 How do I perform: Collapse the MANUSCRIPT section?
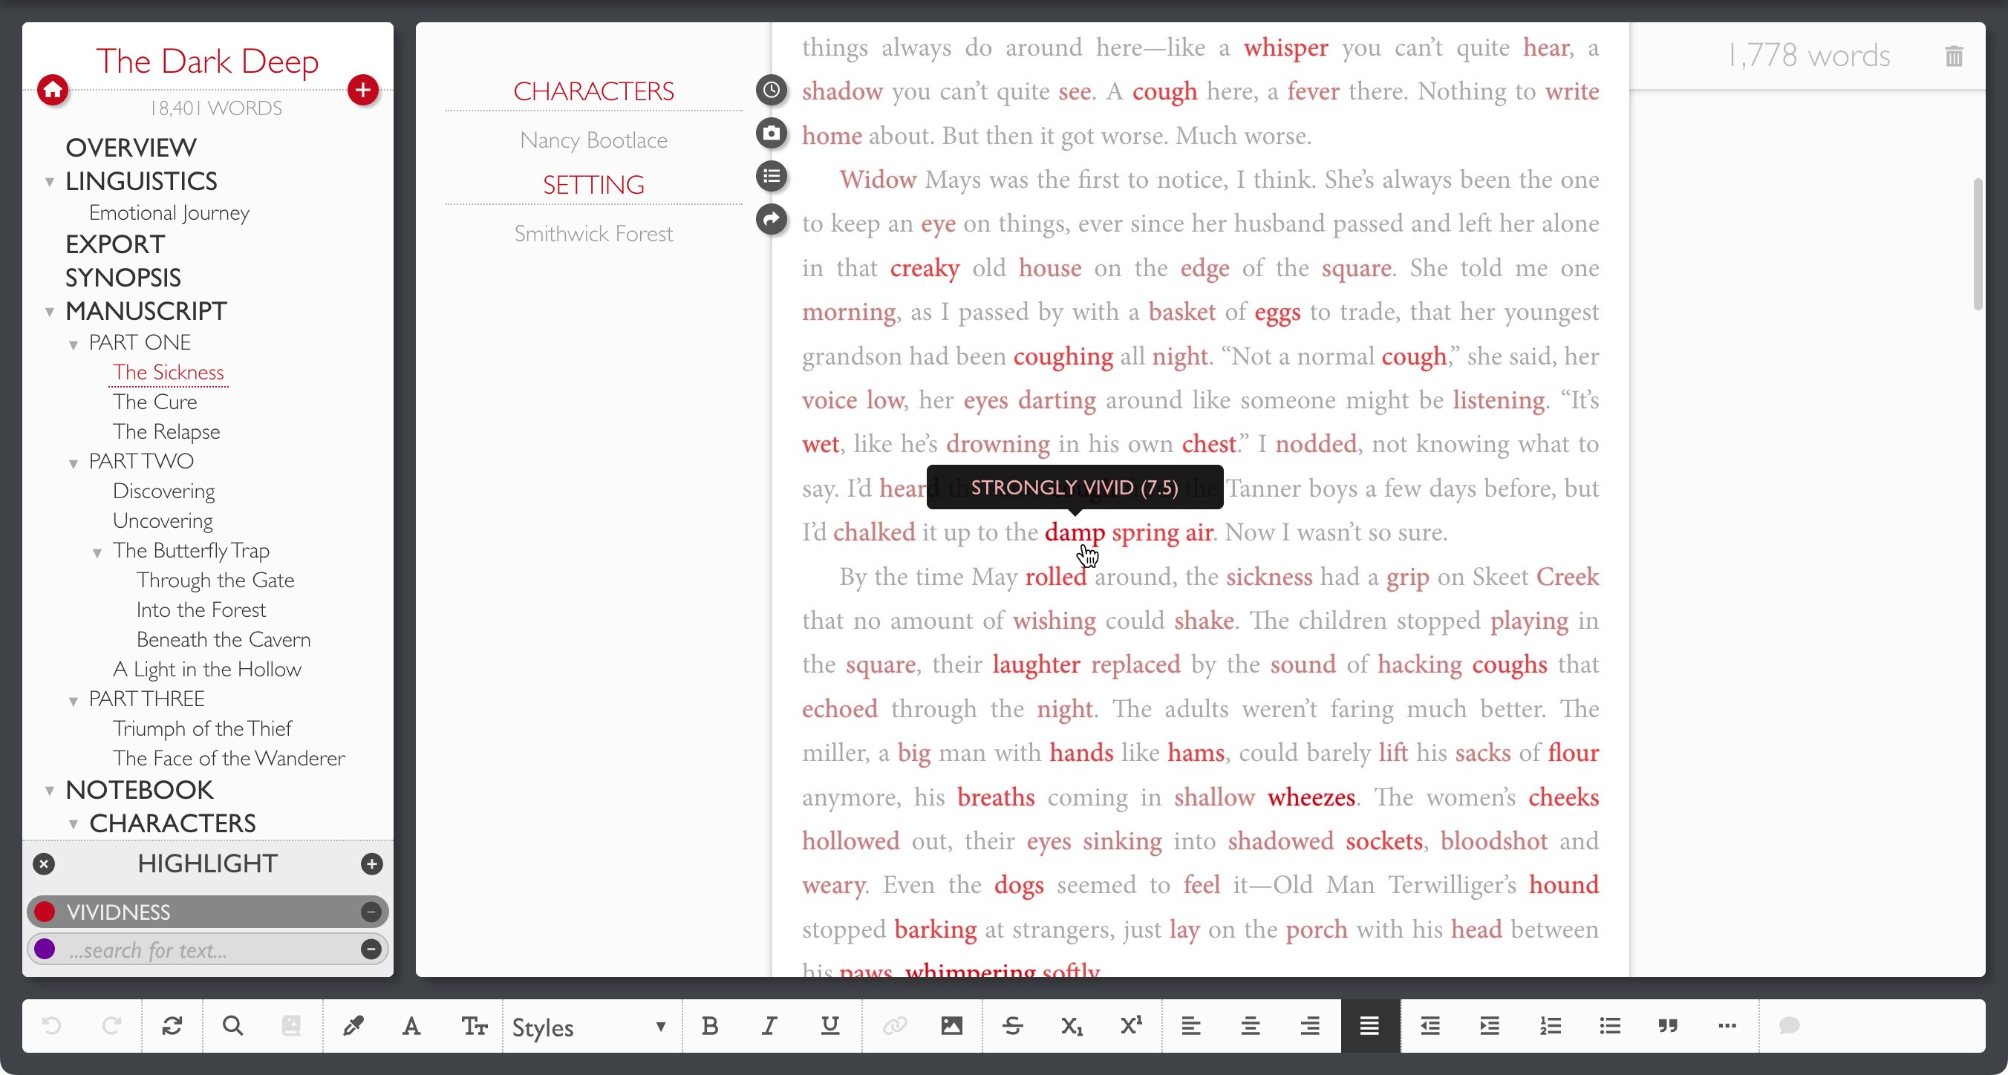point(49,310)
